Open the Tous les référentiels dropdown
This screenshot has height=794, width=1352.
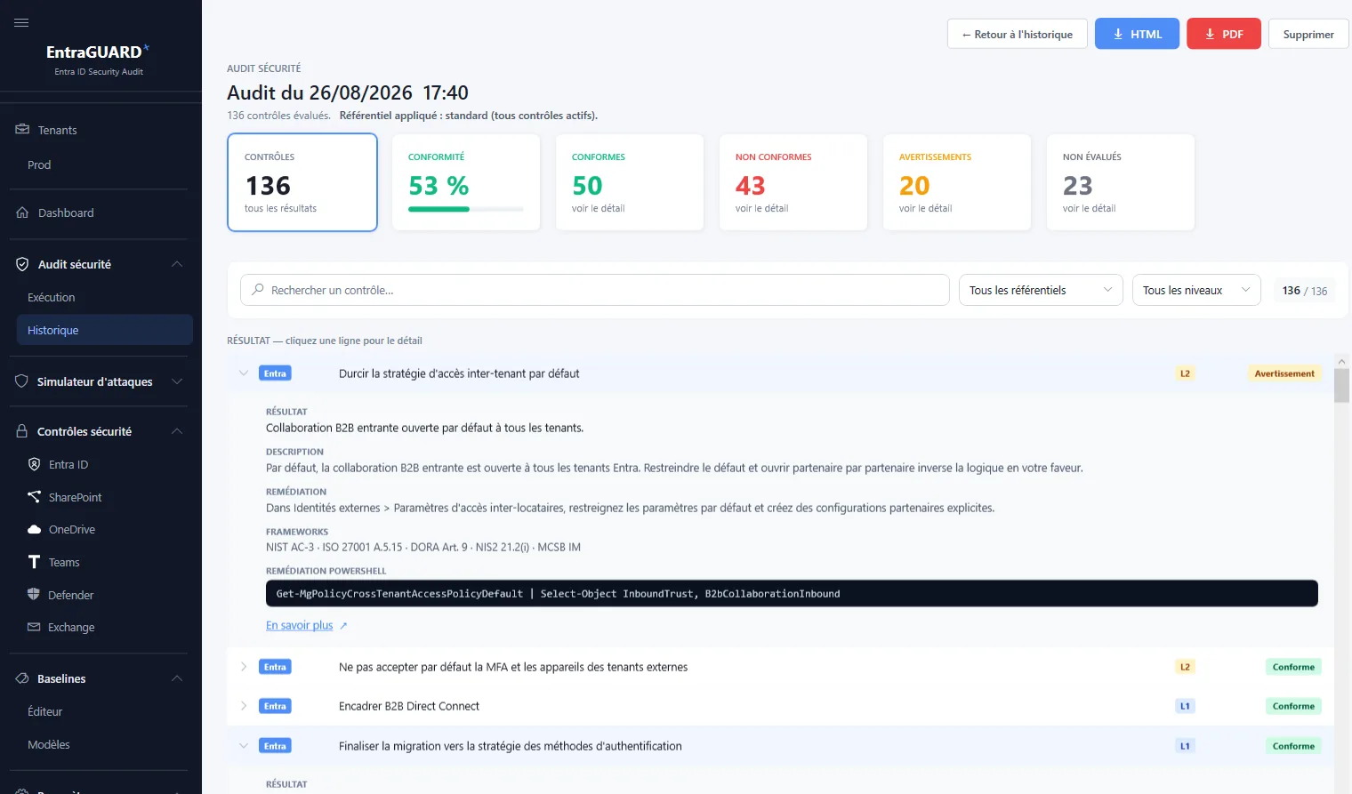1041,290
